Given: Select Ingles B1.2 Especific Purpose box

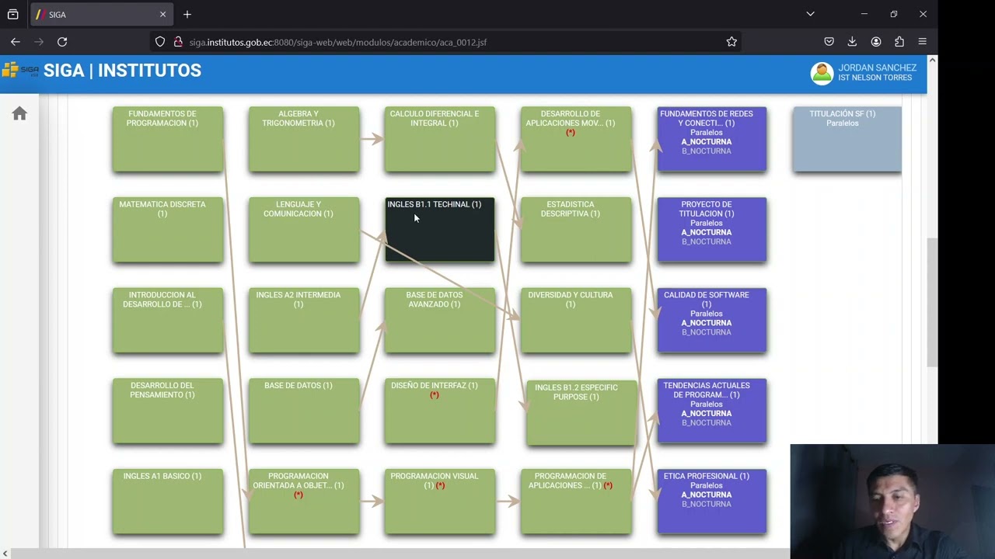Looking at the screenshot, I should (x=581, y=413).
